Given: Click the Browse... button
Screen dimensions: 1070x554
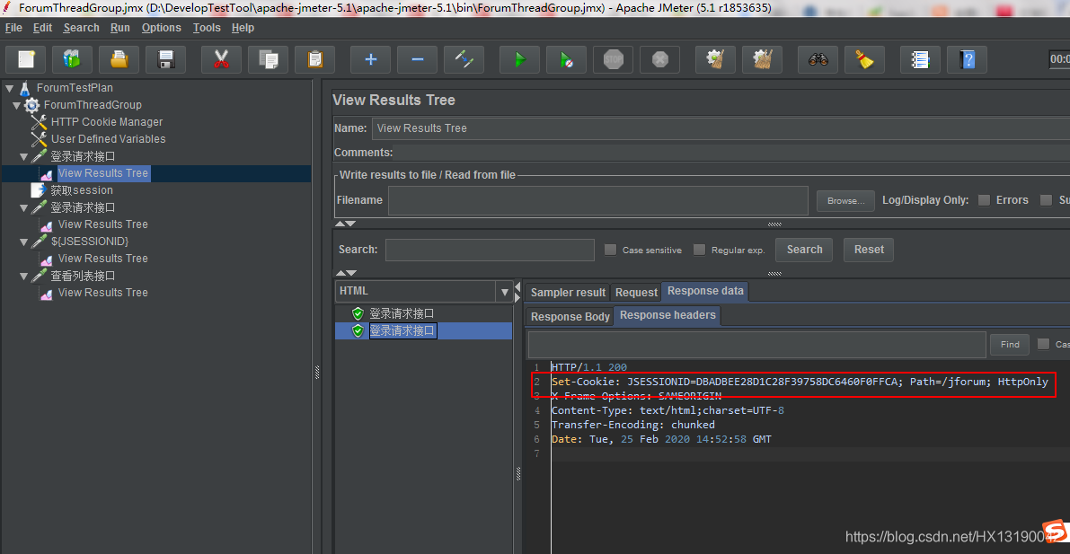Looking at the screenshot, I should tap(845, 200).
